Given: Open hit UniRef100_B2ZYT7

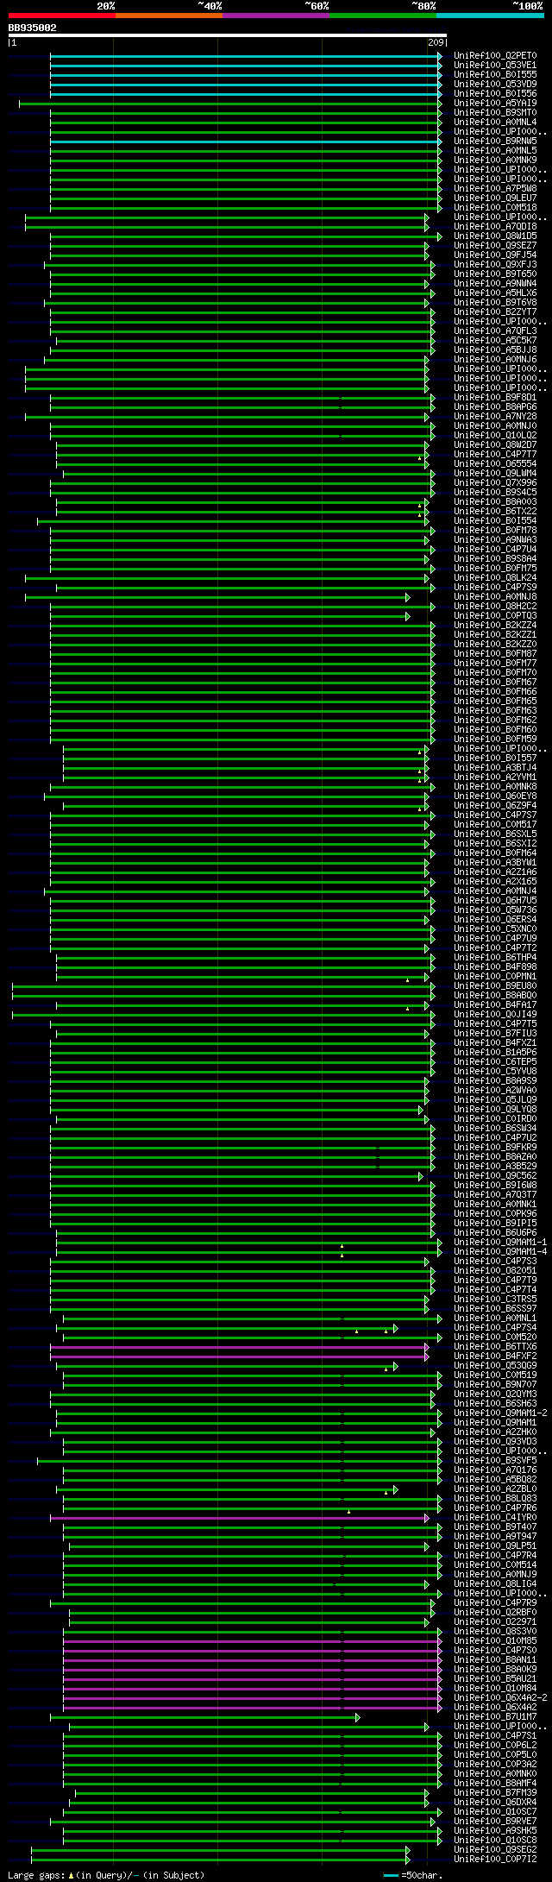Looking at the screenshot, I should [x=495, y=312].
